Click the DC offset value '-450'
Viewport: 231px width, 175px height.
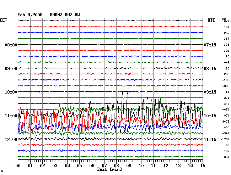click(x=226, y=109)
